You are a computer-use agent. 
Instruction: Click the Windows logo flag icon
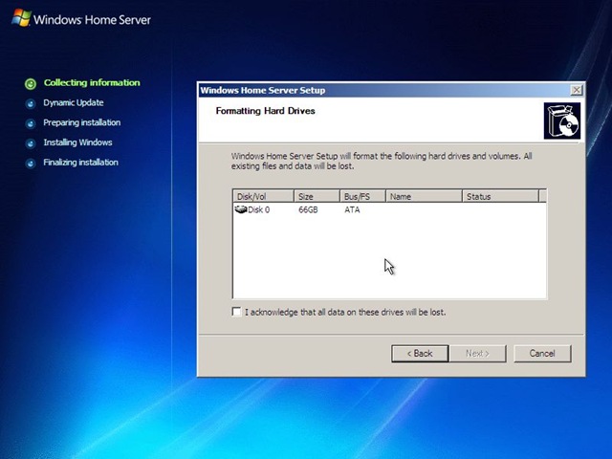[x=21, y=18]
